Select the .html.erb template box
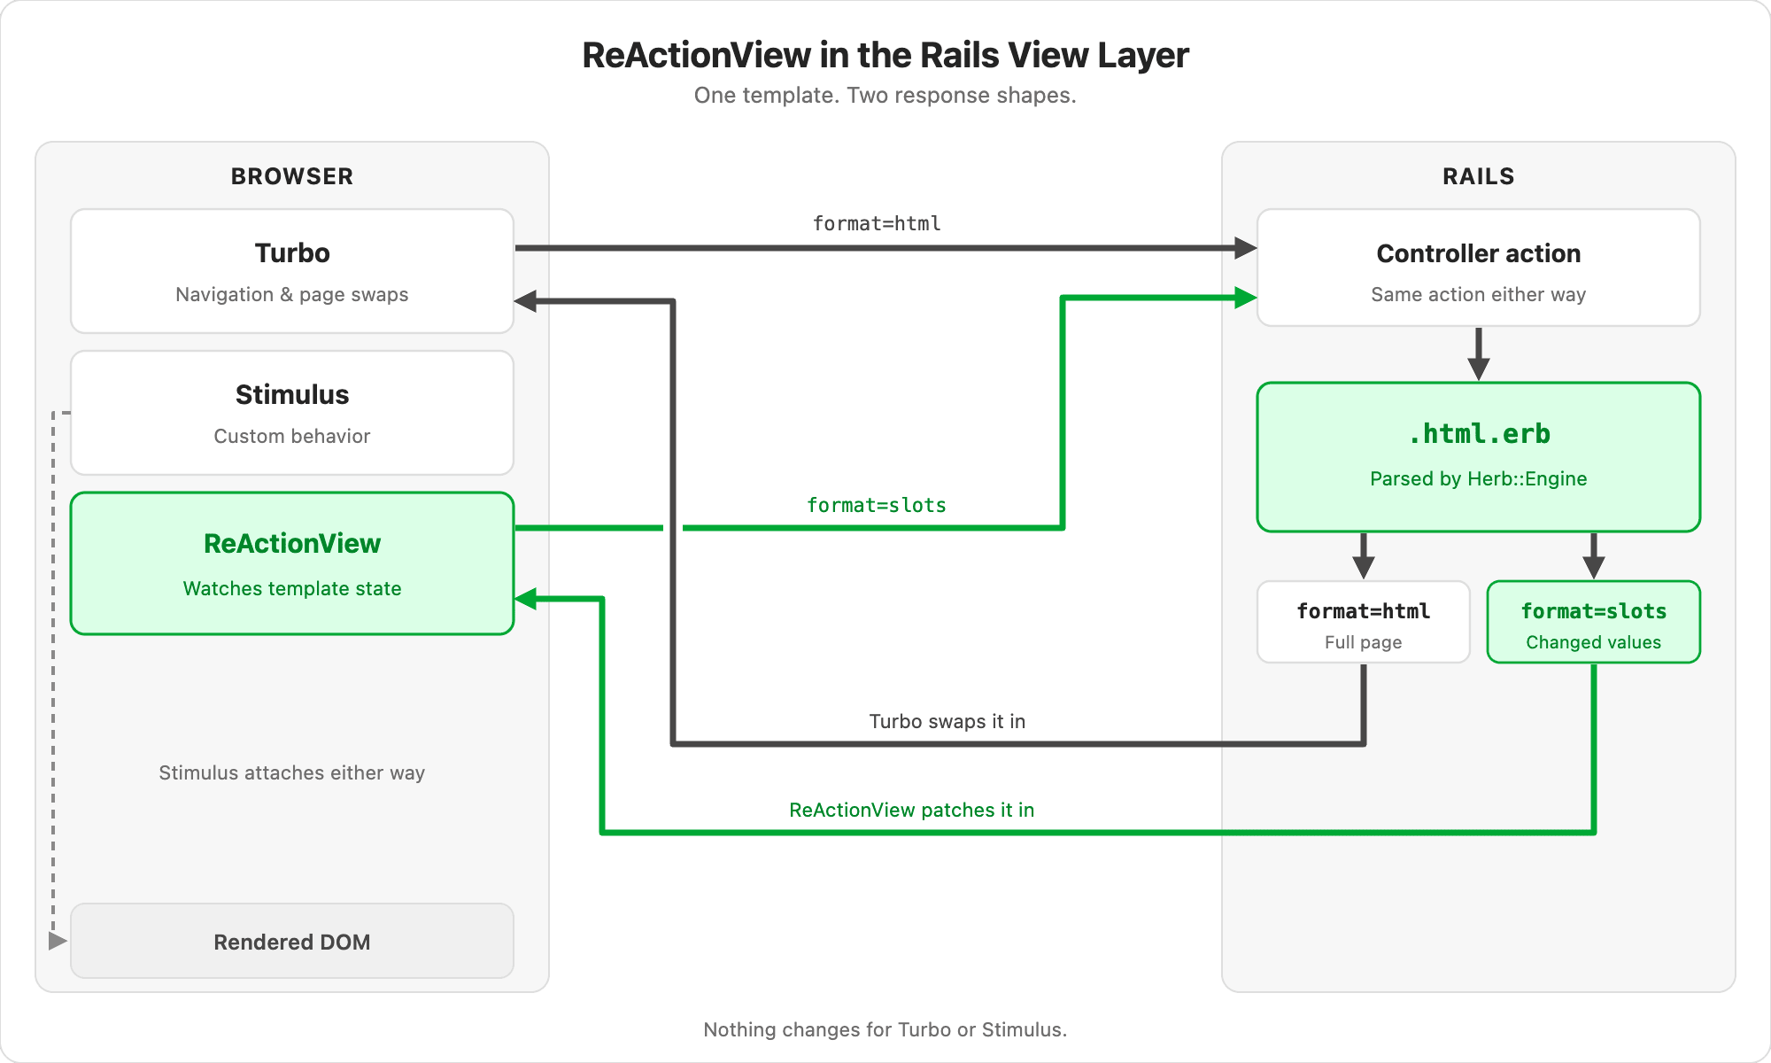Screen dimensions: 1771x1063 click(x=1479, y=457)
